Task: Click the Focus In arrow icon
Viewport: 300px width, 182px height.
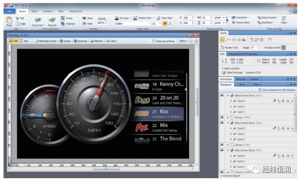Action: pyautogui.click(x=52, y=20)
